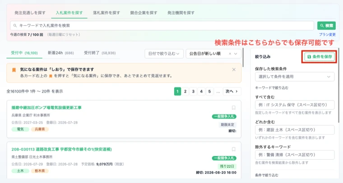Viewport: 343px width, 183px height.
Task: Show 新着24h listings
Action: pyautogui.click(x=61, y=53)
